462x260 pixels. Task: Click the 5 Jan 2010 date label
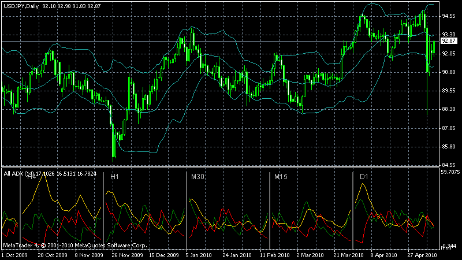pyautogui.click(x=199, y=255)
